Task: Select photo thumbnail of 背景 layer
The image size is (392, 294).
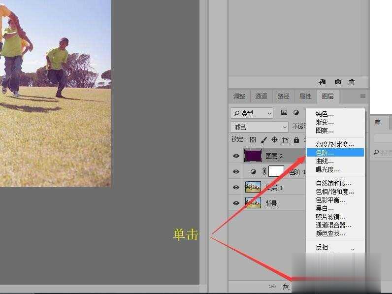Action: (x=253, y=203)
